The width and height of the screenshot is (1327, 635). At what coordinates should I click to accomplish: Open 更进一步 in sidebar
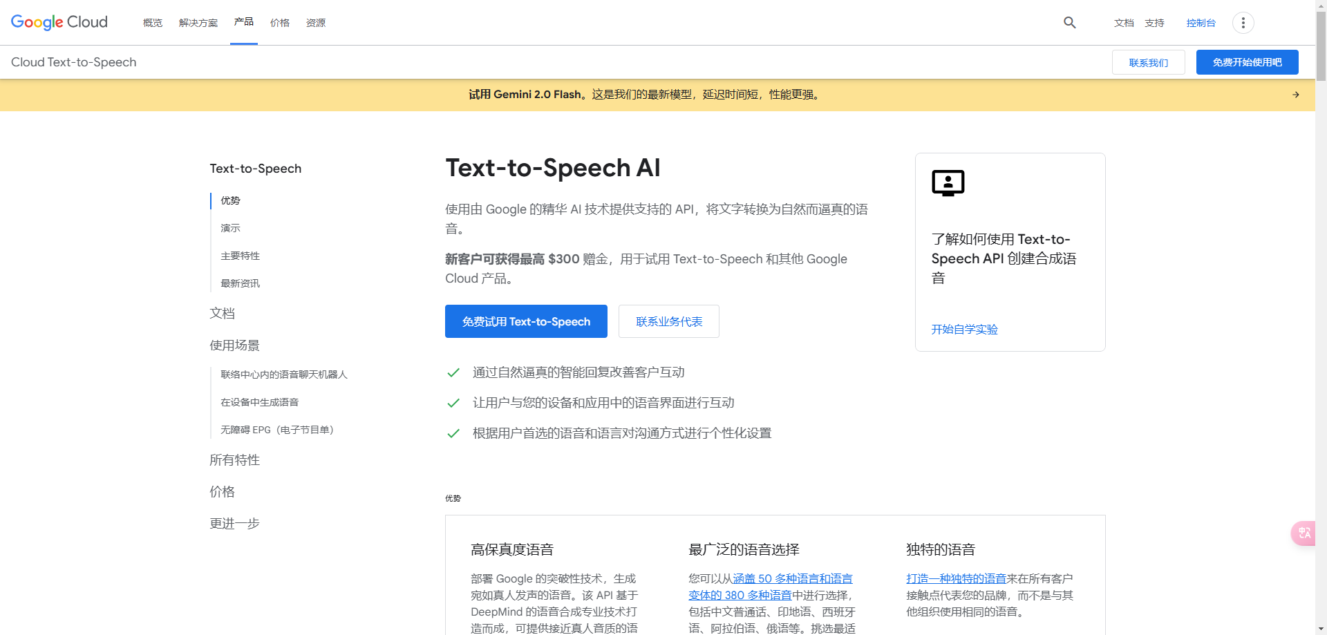tap(235, 524)
